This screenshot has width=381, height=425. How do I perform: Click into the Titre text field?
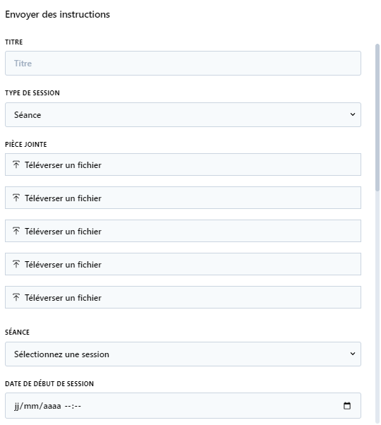183,63
